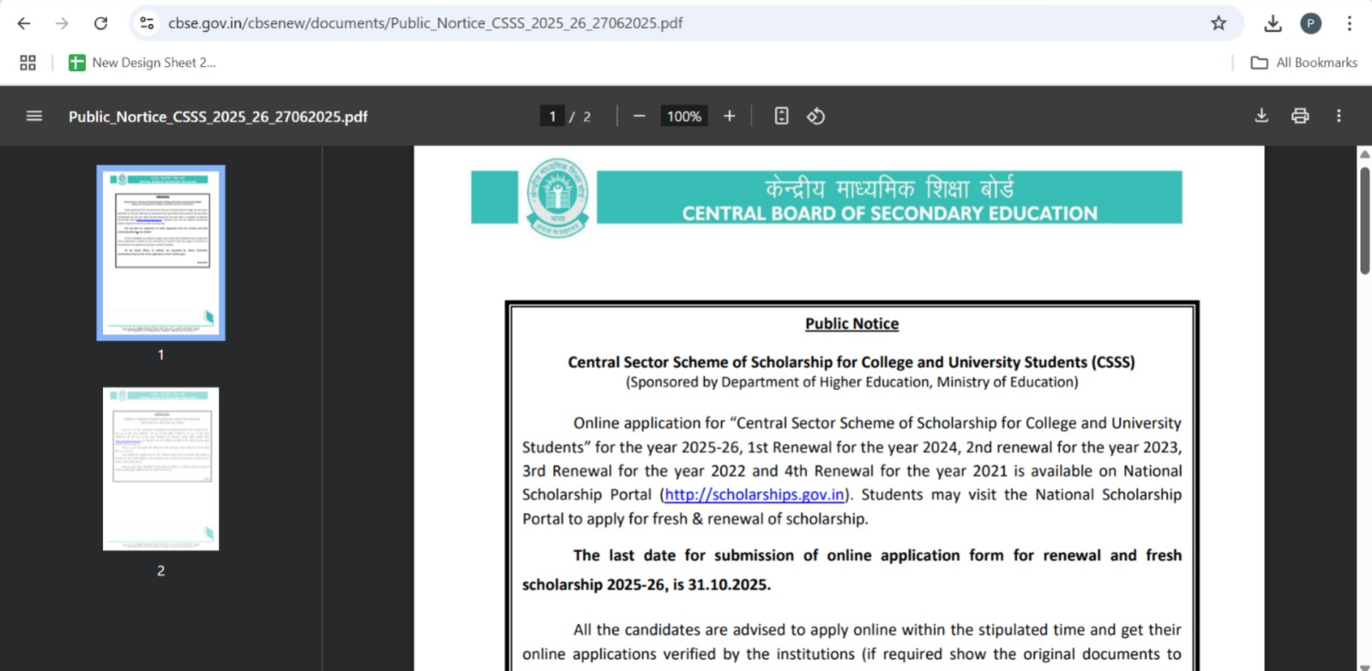This screenshot has height=671, width=1372.
Task: Go back to the previous browser page
Action: click(24, 23)
